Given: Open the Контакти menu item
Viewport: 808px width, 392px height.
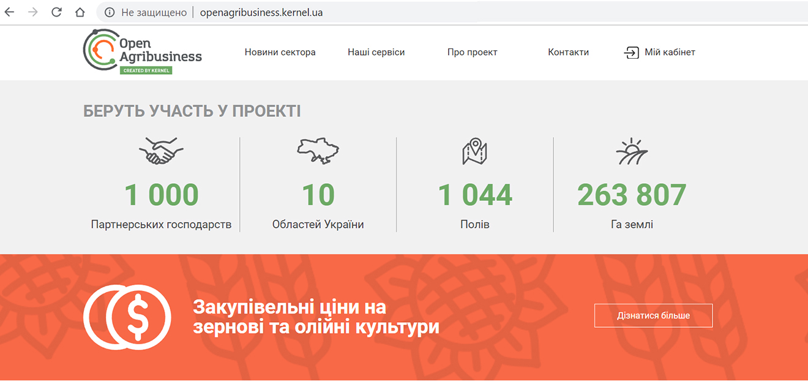Looking at the screenshot, I should click(568, 52).
